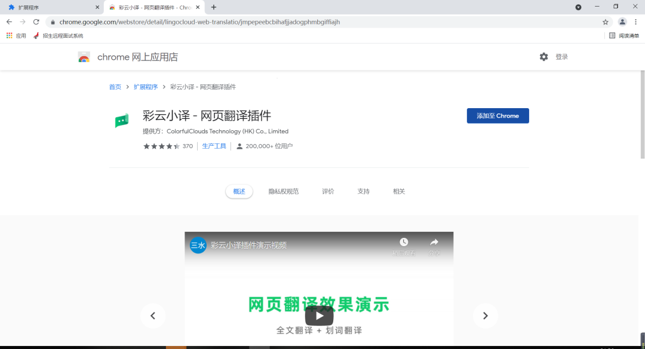Select the 隐私权规范 tab
645x349 pixels.
point(284,191)
